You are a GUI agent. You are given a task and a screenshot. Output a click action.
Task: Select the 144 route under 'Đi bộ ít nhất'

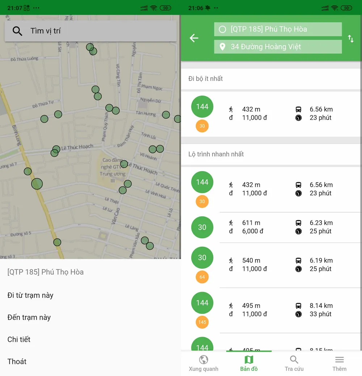click(x=271, y=114)
